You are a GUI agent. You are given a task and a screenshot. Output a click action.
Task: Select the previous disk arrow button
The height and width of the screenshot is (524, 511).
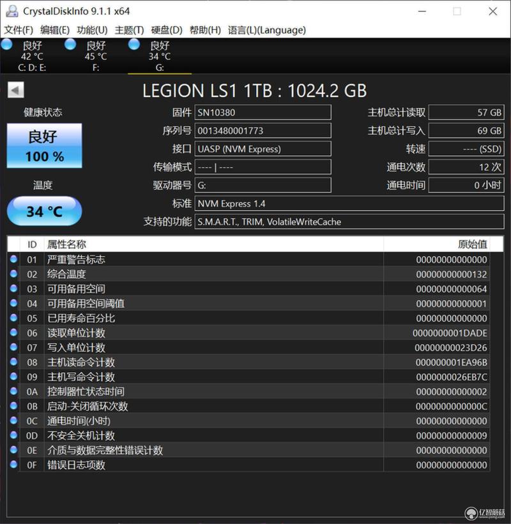(16, 90)
